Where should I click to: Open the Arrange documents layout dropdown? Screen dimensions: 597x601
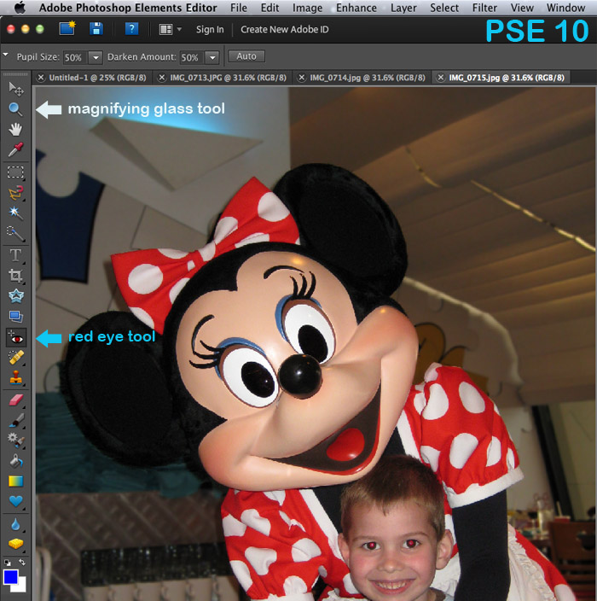point(170,29)
